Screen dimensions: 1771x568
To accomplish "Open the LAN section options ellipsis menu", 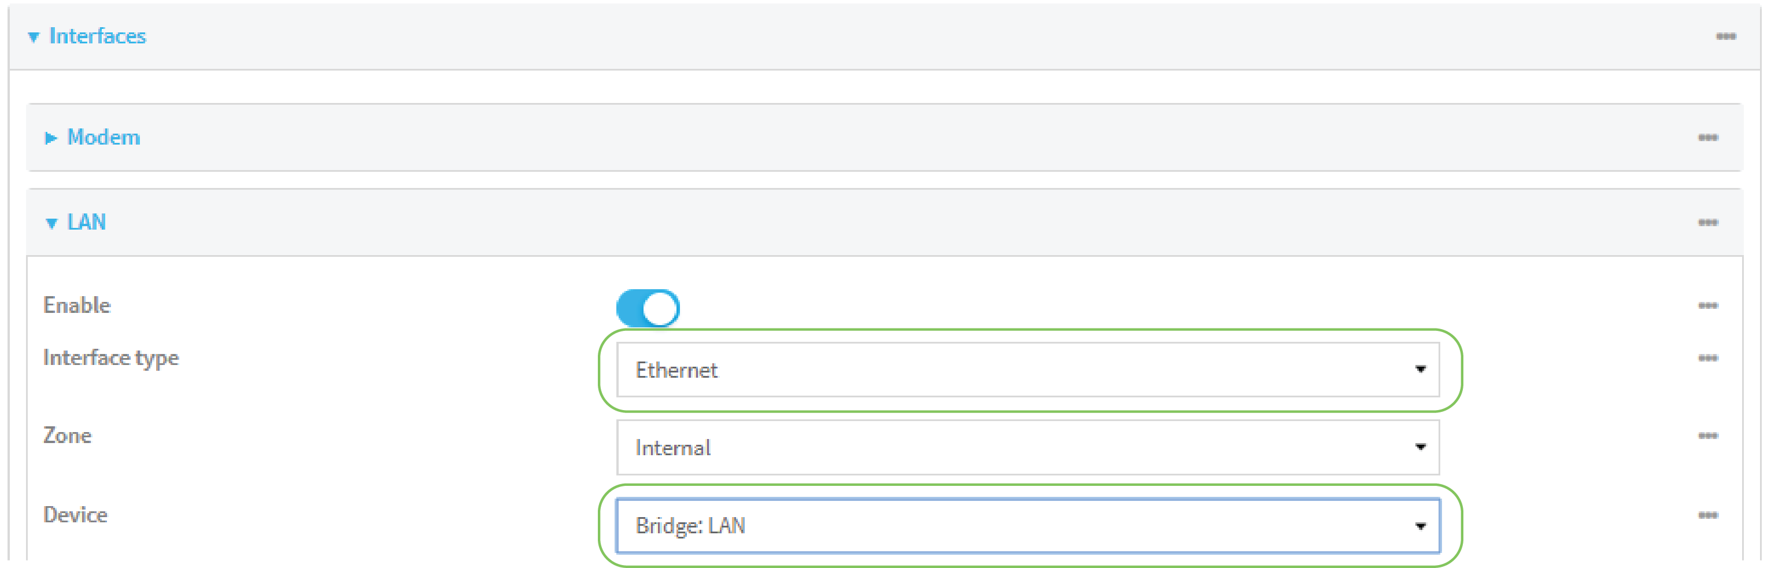I will tap(1708, 223).
